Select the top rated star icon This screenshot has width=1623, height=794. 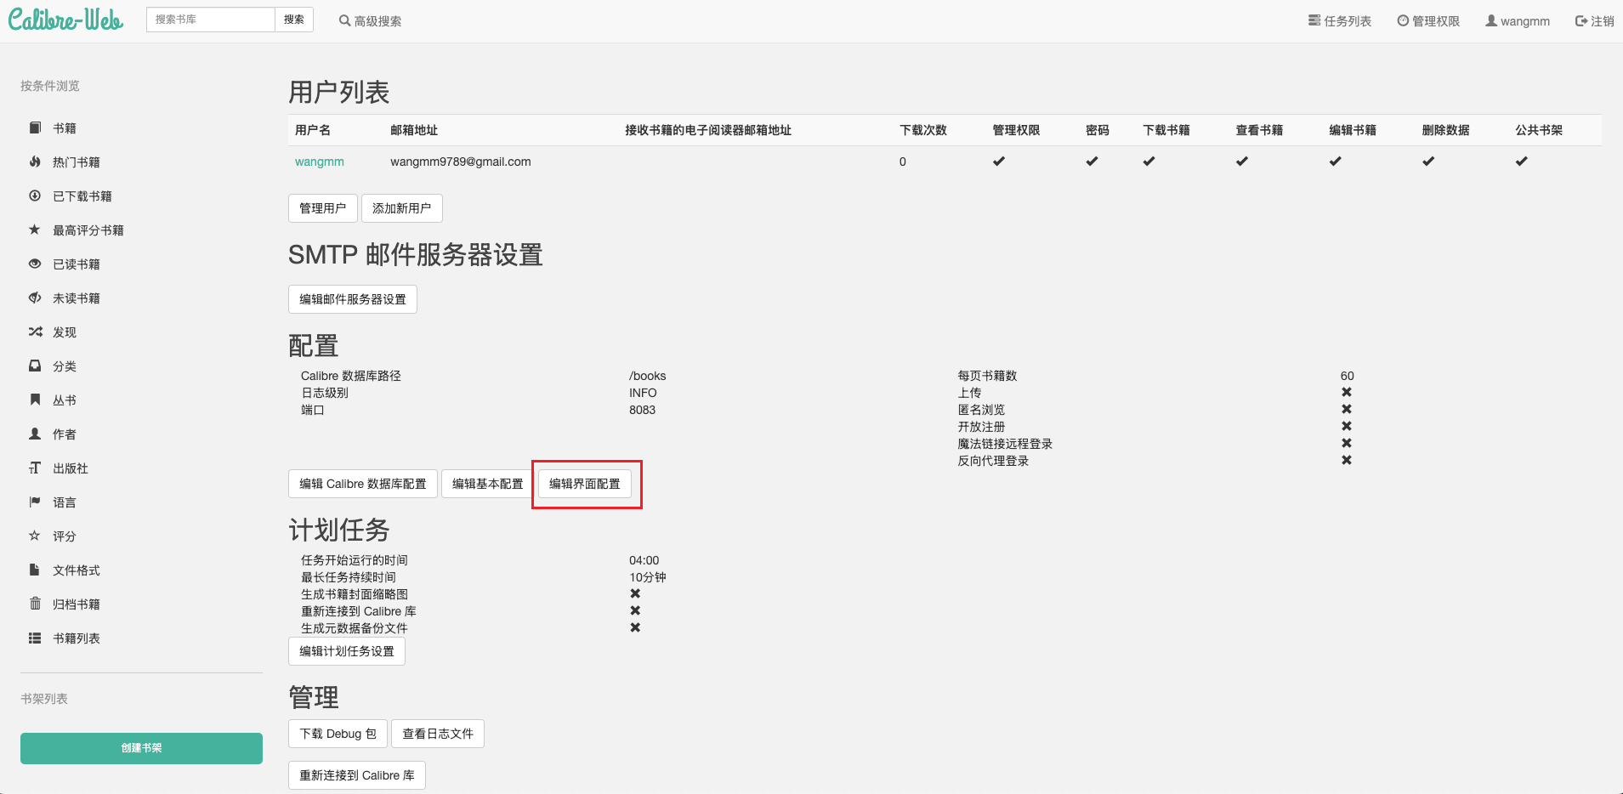tap(35, 230)
